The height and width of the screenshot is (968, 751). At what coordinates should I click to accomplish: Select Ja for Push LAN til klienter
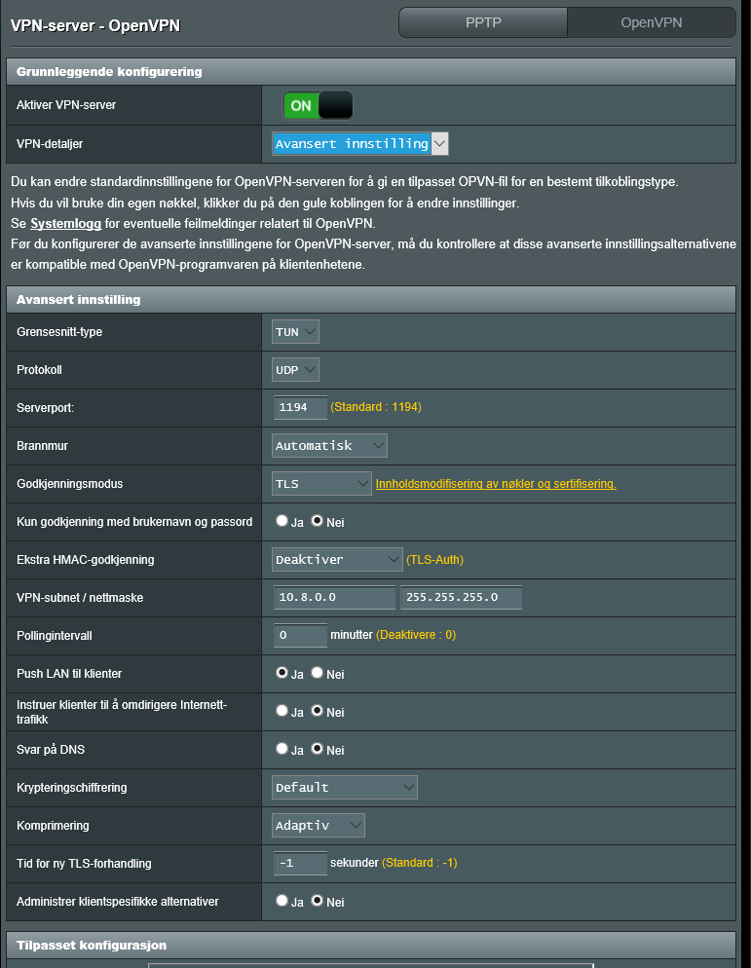pyautogui.click(x=282, y=672)
